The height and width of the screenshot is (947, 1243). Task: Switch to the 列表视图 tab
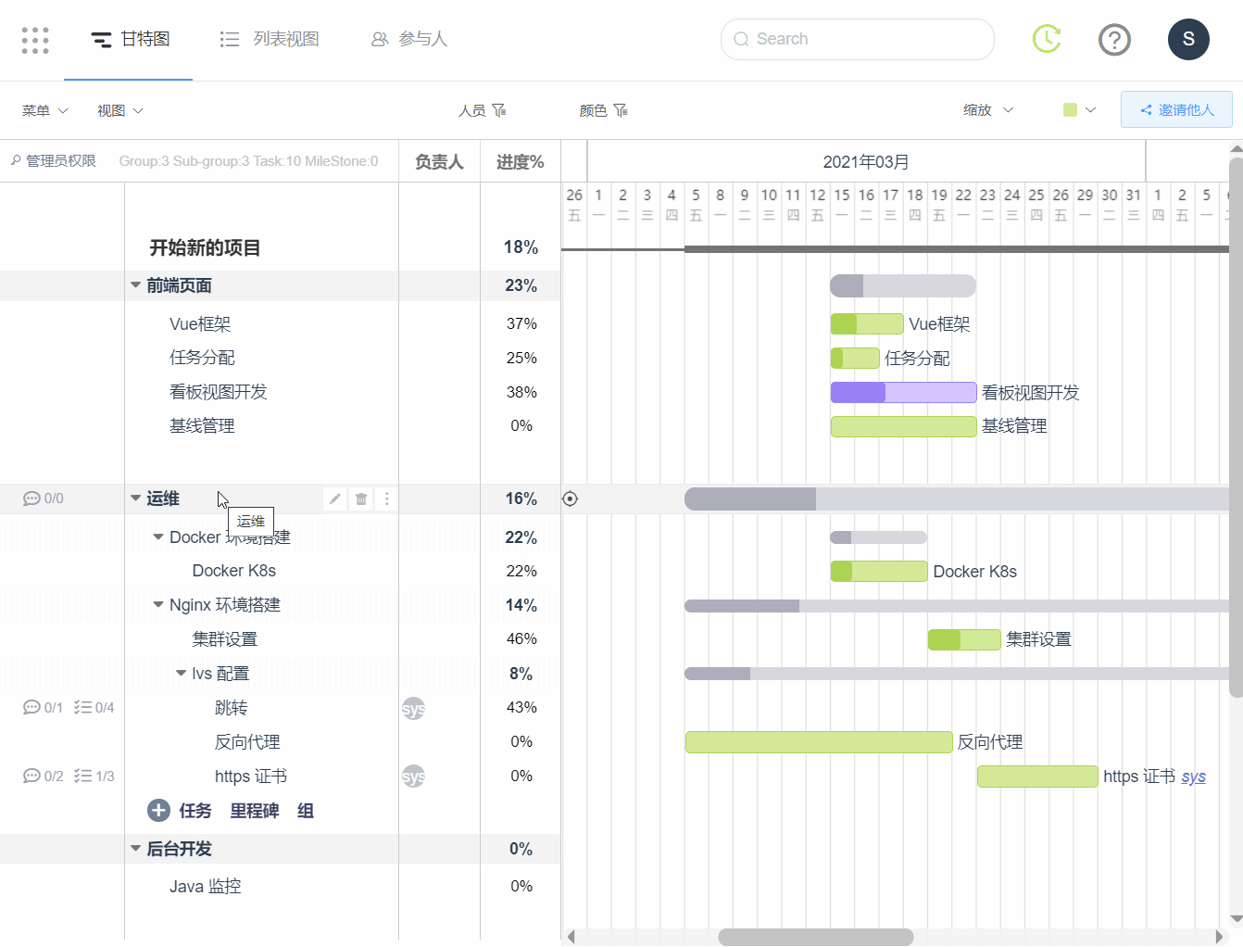[270, 39]
